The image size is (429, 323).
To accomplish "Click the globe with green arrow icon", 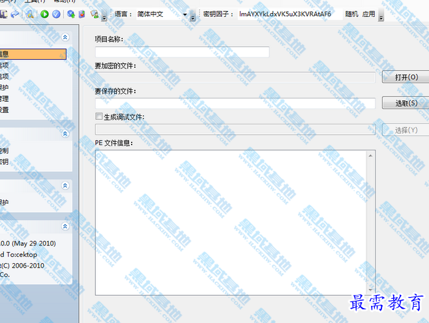I will pos(71,14).
